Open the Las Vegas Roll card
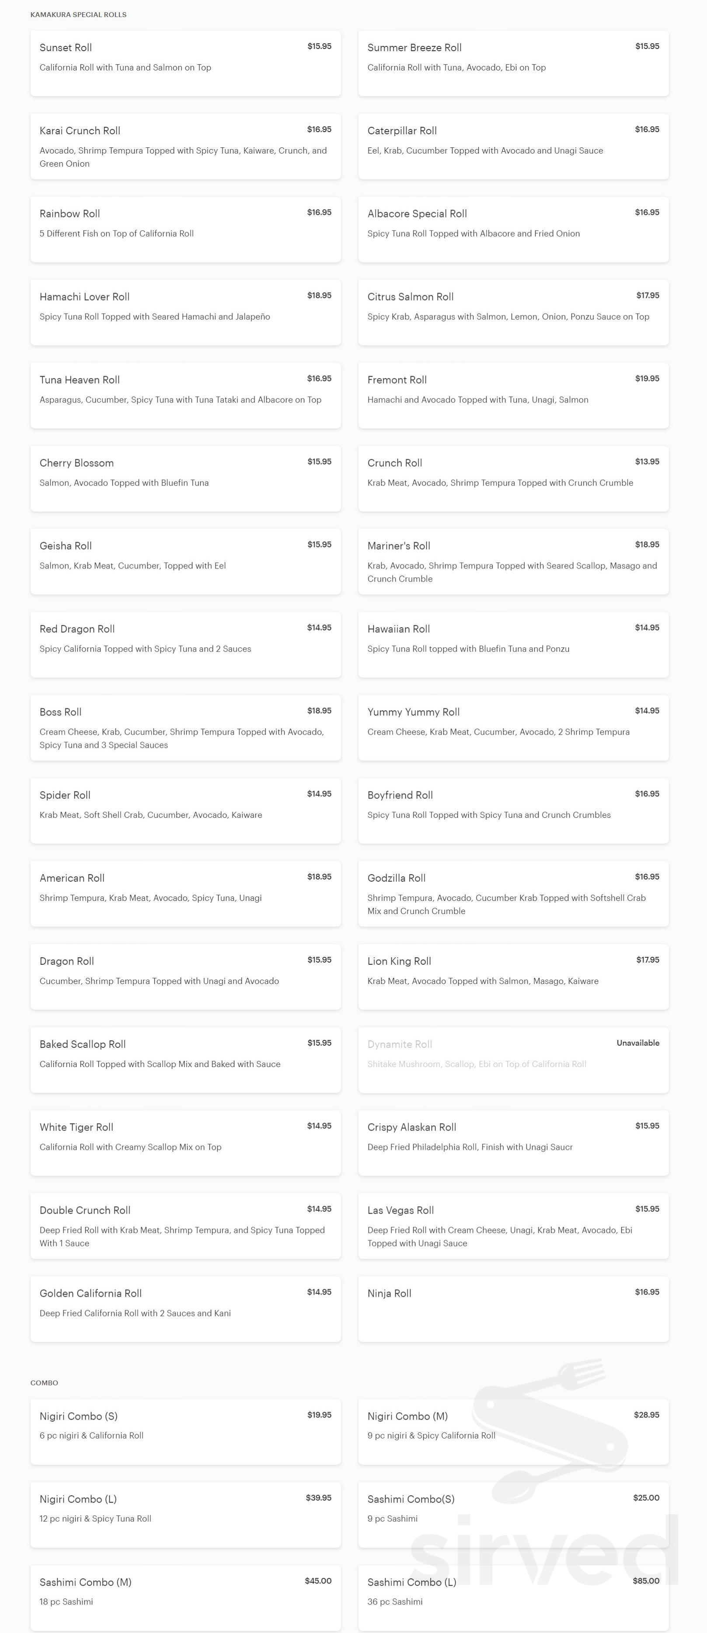707x1633 pixels. pos(513,1226)
